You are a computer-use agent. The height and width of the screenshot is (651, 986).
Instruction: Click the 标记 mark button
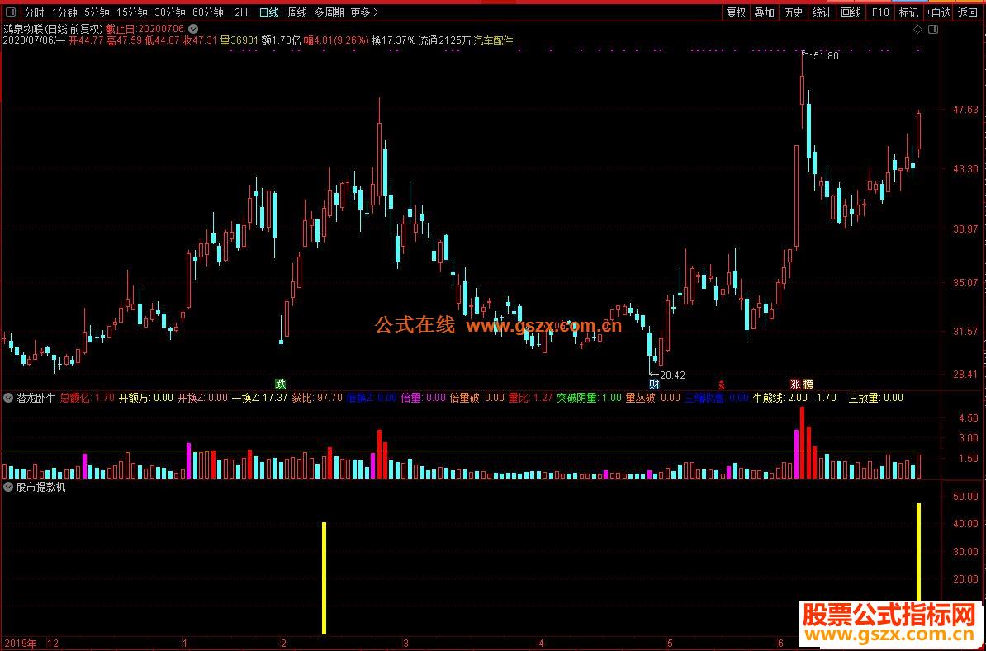(x=908, y=12)
